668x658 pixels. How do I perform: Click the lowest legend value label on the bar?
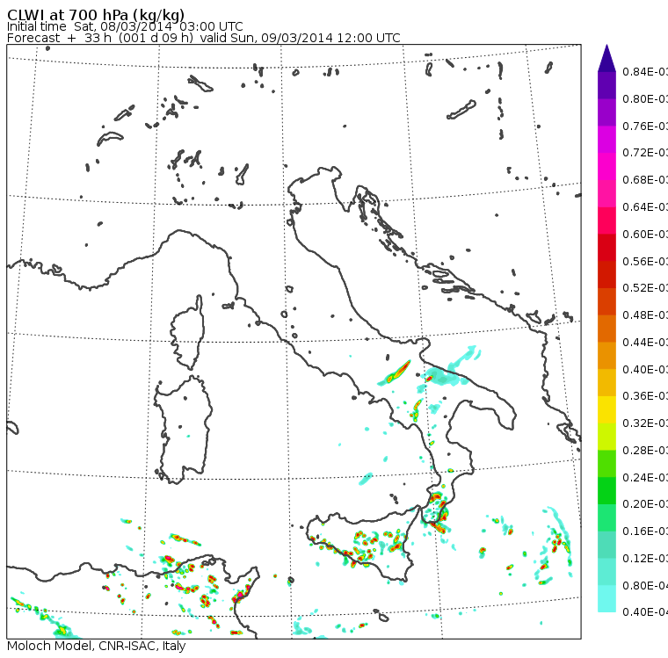[x=645, y=612]
